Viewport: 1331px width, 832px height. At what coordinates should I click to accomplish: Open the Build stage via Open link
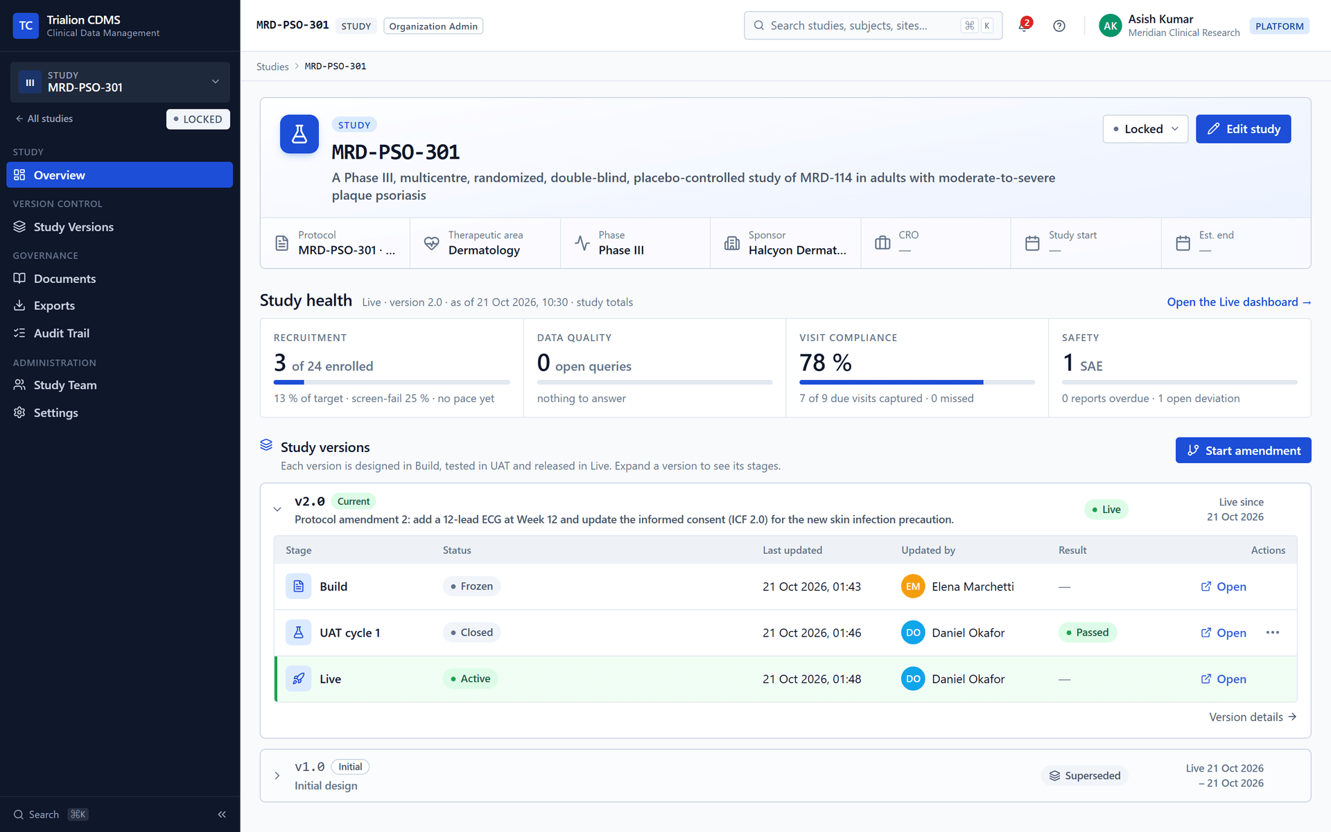coord(1224,587)
